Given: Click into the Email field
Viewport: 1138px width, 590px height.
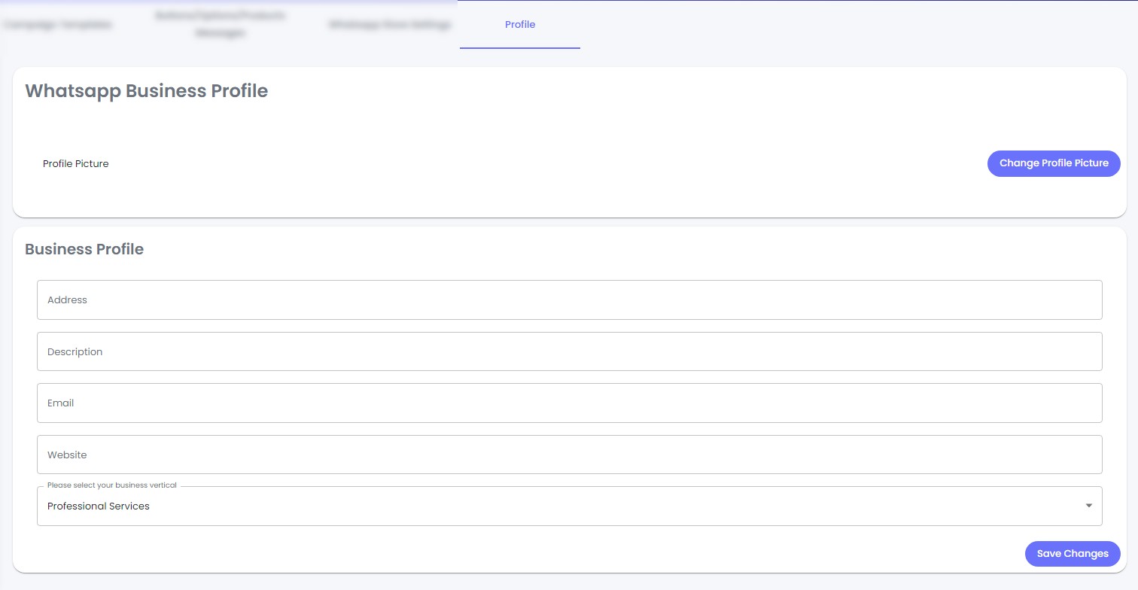Looking at the screenshot, I should tap(570, 403).
